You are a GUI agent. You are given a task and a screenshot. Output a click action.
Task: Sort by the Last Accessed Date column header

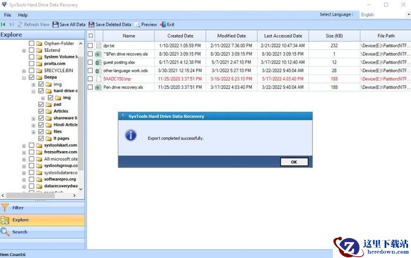coord(283,36)
